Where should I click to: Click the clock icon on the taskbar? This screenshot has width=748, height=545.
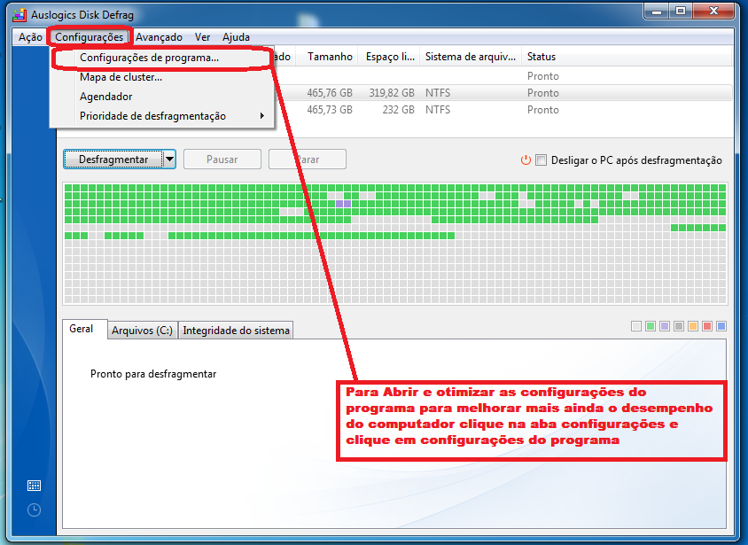[34, 510]
